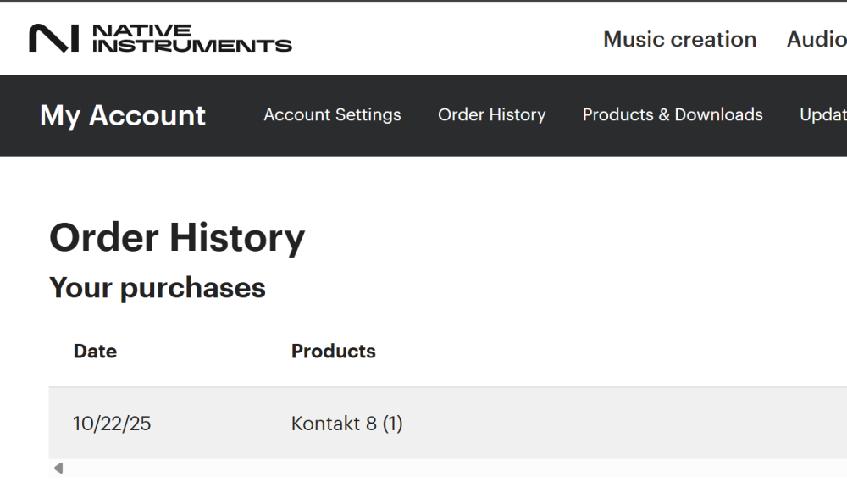
Task: Click the Products column header
Action: tap(333, 352)
